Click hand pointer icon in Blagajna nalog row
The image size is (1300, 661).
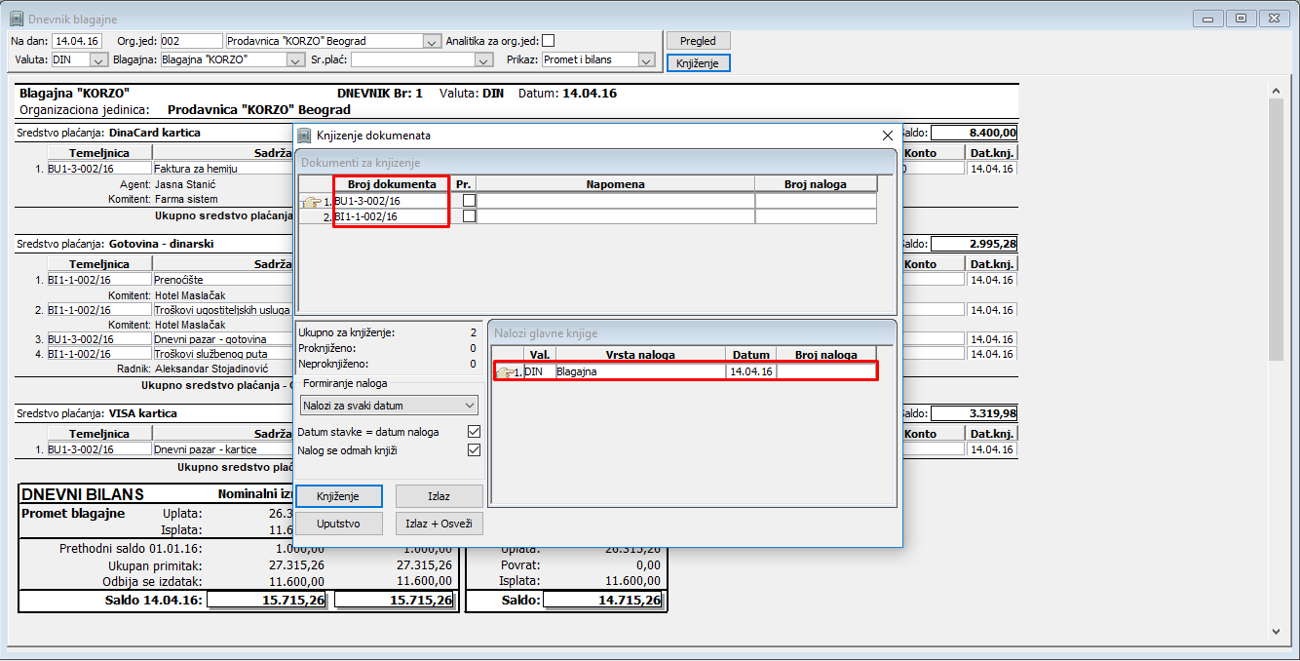pyautogui.click(x=505, y=371)
